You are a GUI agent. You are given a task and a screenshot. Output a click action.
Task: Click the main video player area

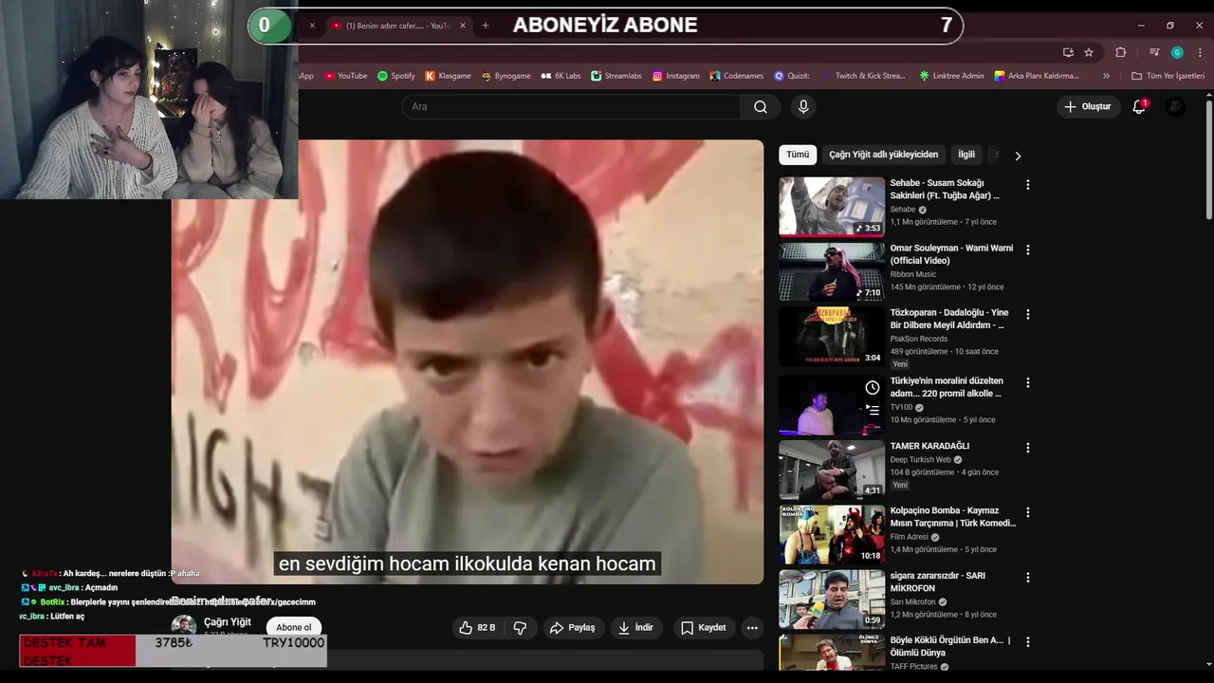[x=468, y=361]
